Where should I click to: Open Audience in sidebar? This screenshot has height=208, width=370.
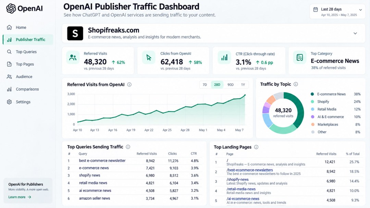[x=28, y=77]
